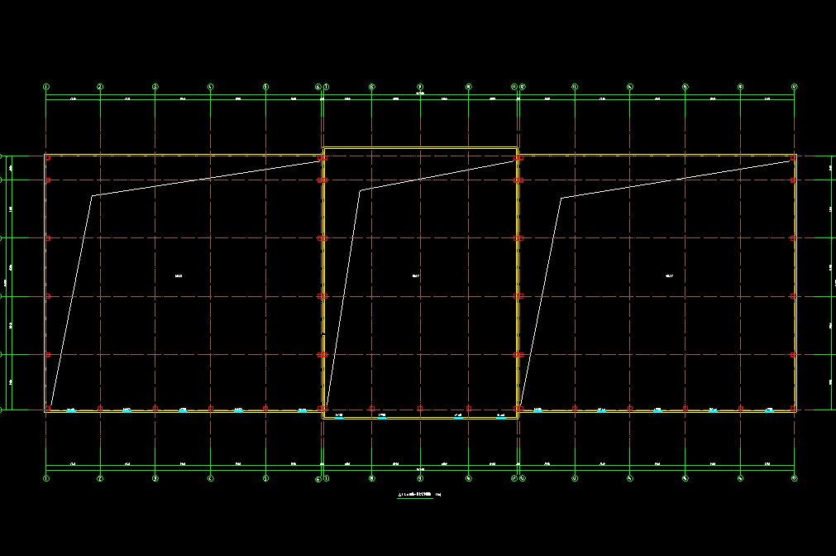Select red column marker at building's bottom-left corner
Image resolution: width=836 pixels, height=556 pixels.
coord(48,409)
